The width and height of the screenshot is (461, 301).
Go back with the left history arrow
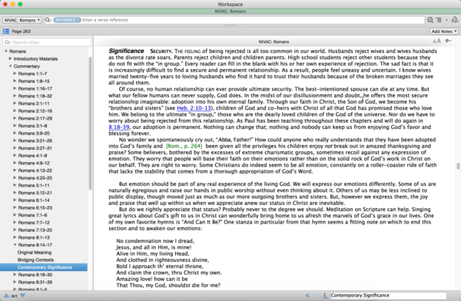307,296
